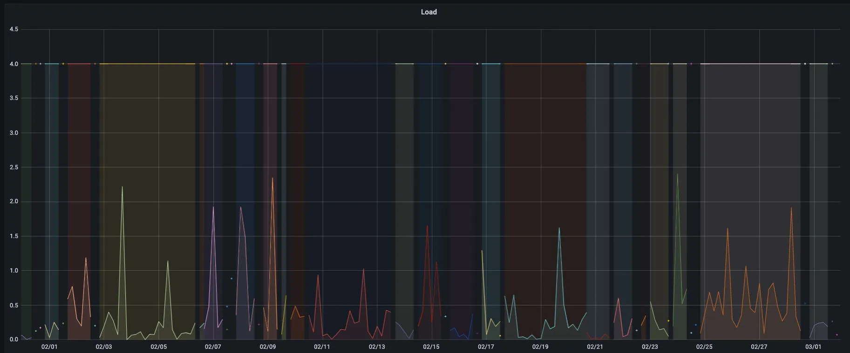Click the brown shaded series region around 02/19
850x353 pixels.
pyautogui.click(x=545, y=201)
